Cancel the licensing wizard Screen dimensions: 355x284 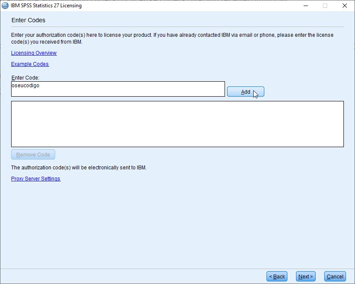click(335, 277)
